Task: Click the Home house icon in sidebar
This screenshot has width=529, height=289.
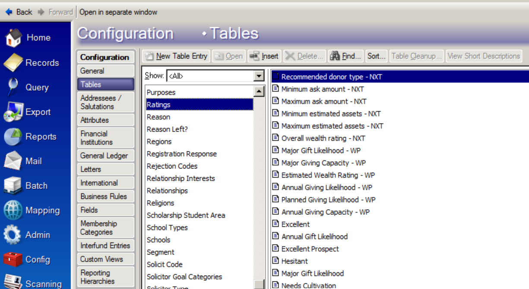Action: (13, 38)
